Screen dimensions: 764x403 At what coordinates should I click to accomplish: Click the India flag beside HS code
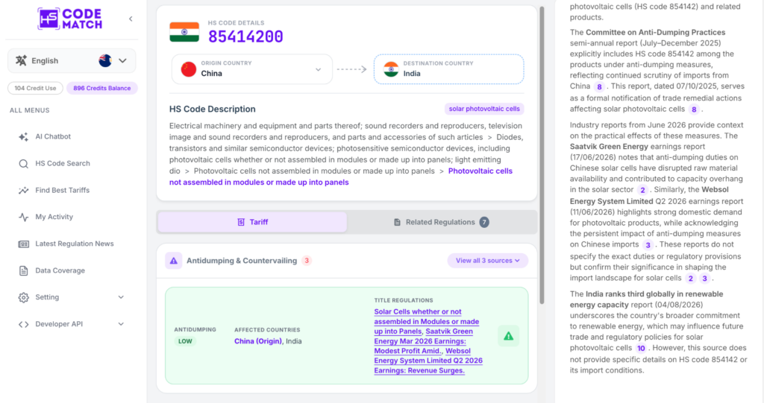184,32
